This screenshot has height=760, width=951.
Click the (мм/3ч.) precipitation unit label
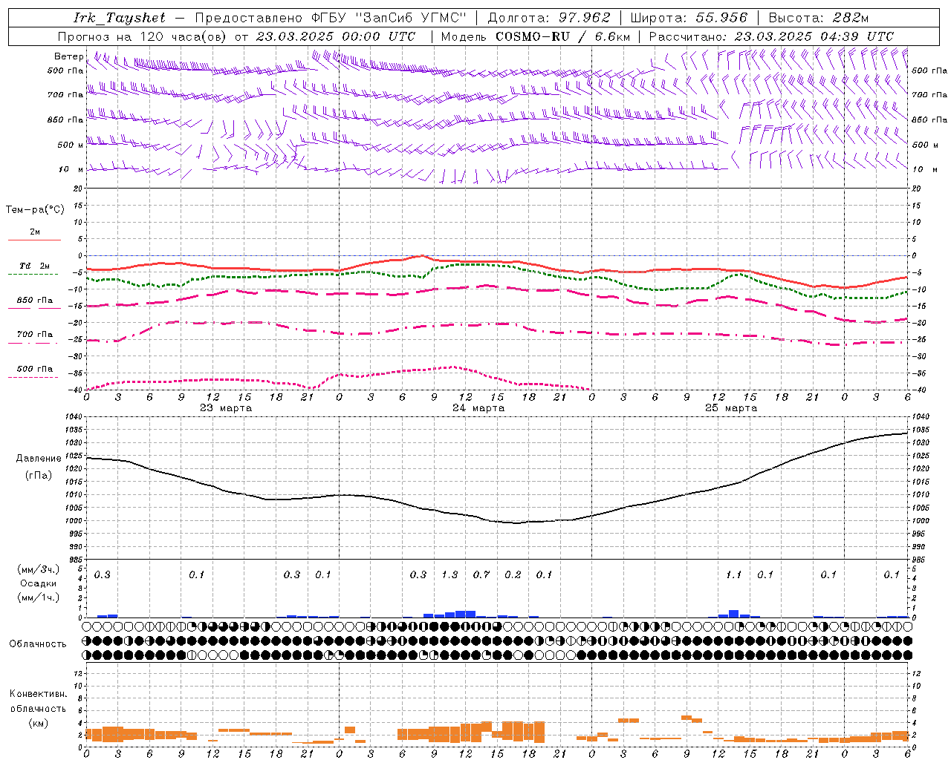point(38,569)
